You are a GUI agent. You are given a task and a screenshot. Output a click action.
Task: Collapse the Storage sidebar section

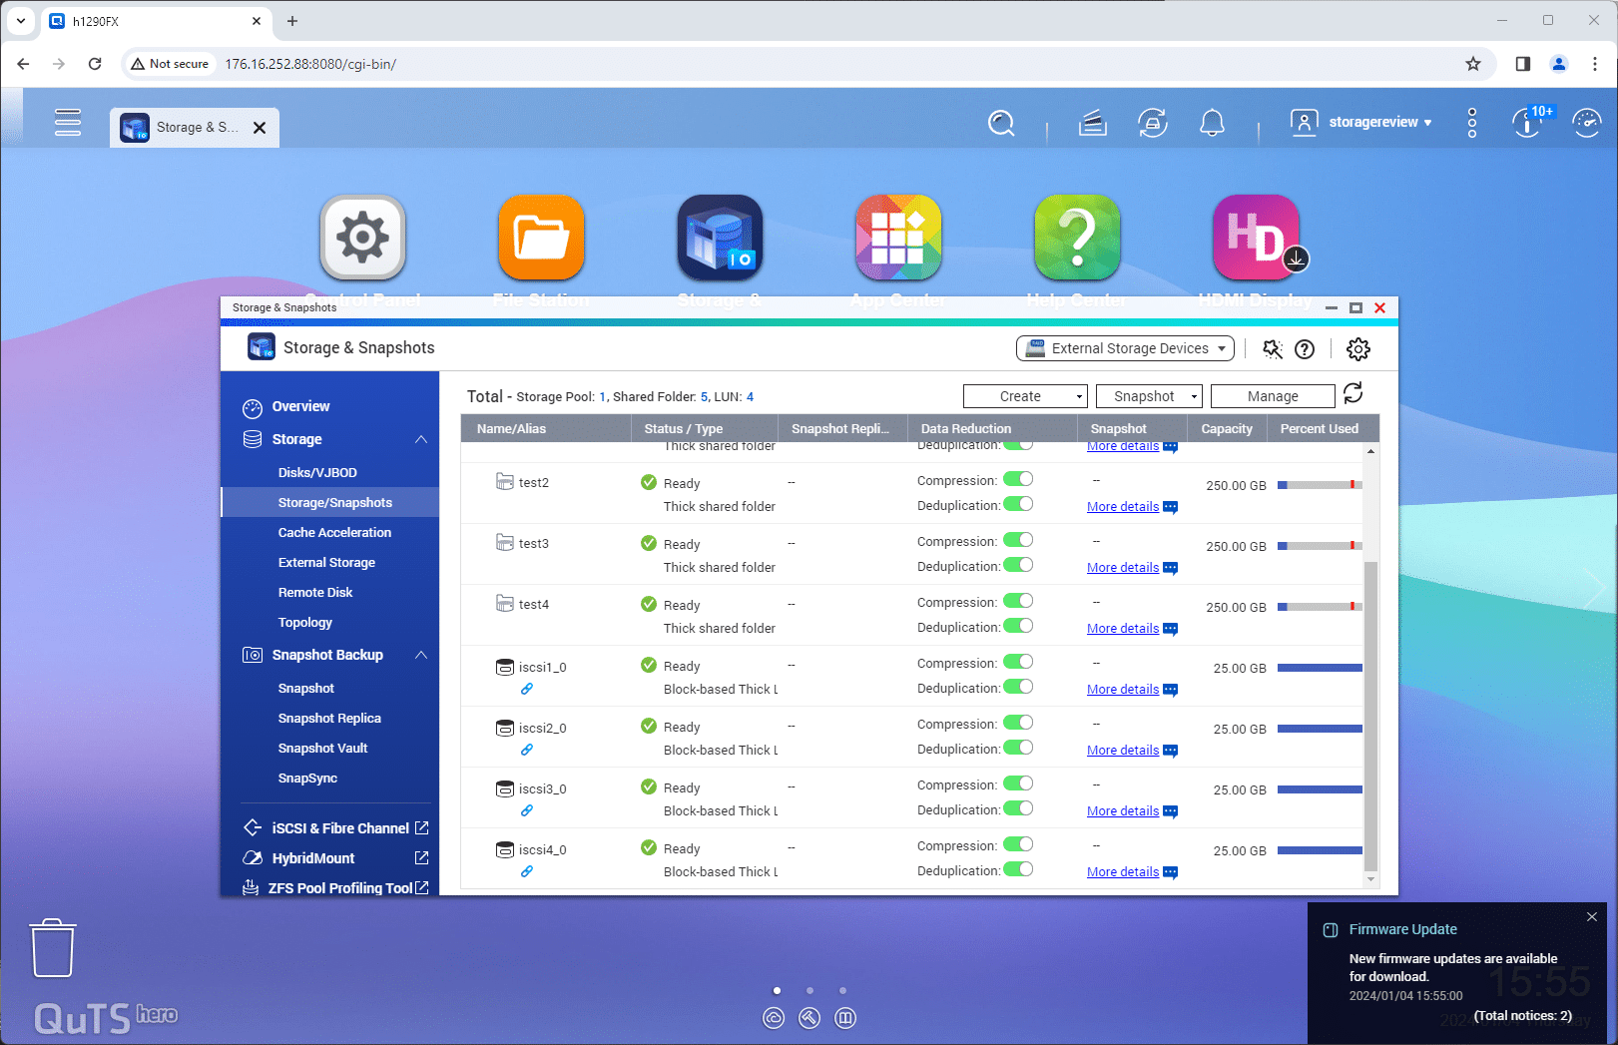[421, 439]
